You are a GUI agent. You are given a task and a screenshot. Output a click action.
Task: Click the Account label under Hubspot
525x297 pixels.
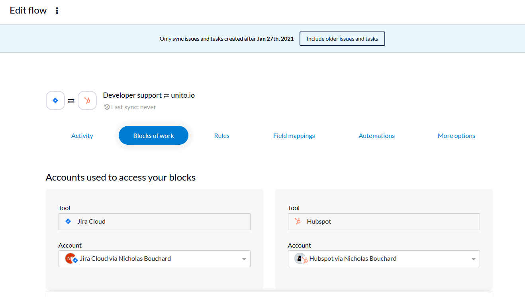coord(300,245)
